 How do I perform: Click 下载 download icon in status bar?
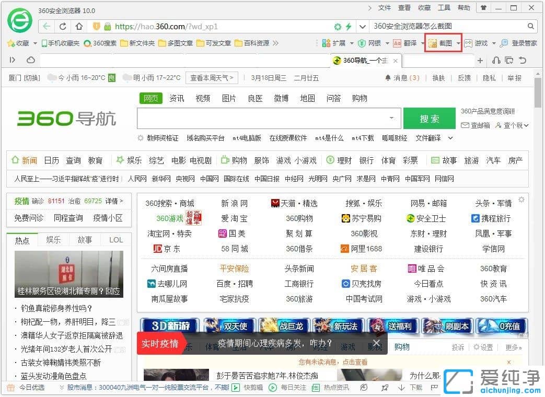click(x=410, y=388)
